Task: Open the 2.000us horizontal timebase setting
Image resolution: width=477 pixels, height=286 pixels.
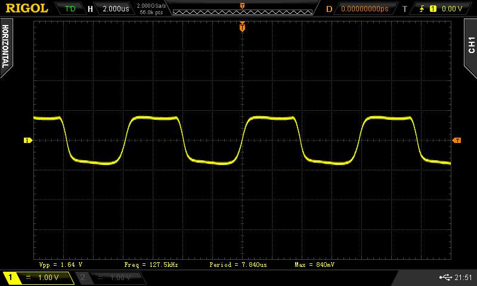Action: (114, 9)
